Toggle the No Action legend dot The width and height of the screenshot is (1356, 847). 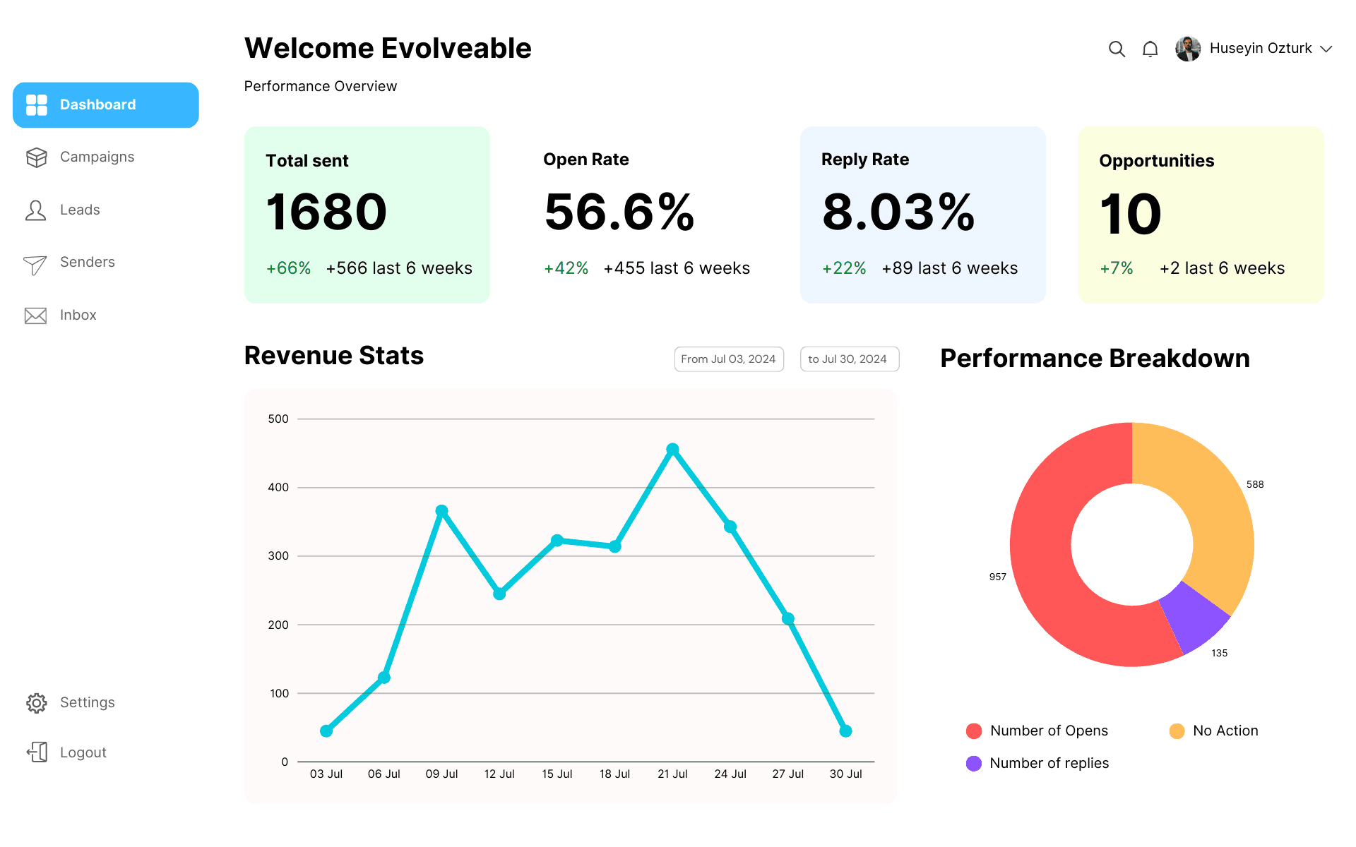point(1177,731)
